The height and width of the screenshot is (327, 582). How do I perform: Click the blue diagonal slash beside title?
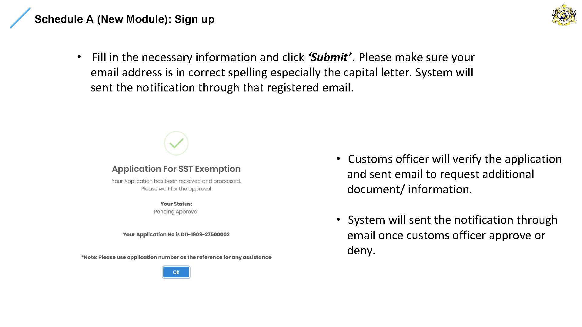click(20, 18)
